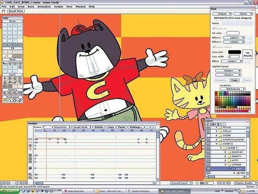258x194 pixels.
Task: Open the Scripts menu
Action: pos(59,7)
